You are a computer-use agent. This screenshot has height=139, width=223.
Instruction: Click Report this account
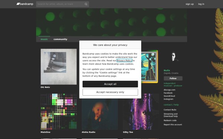(x=173, y=125)
